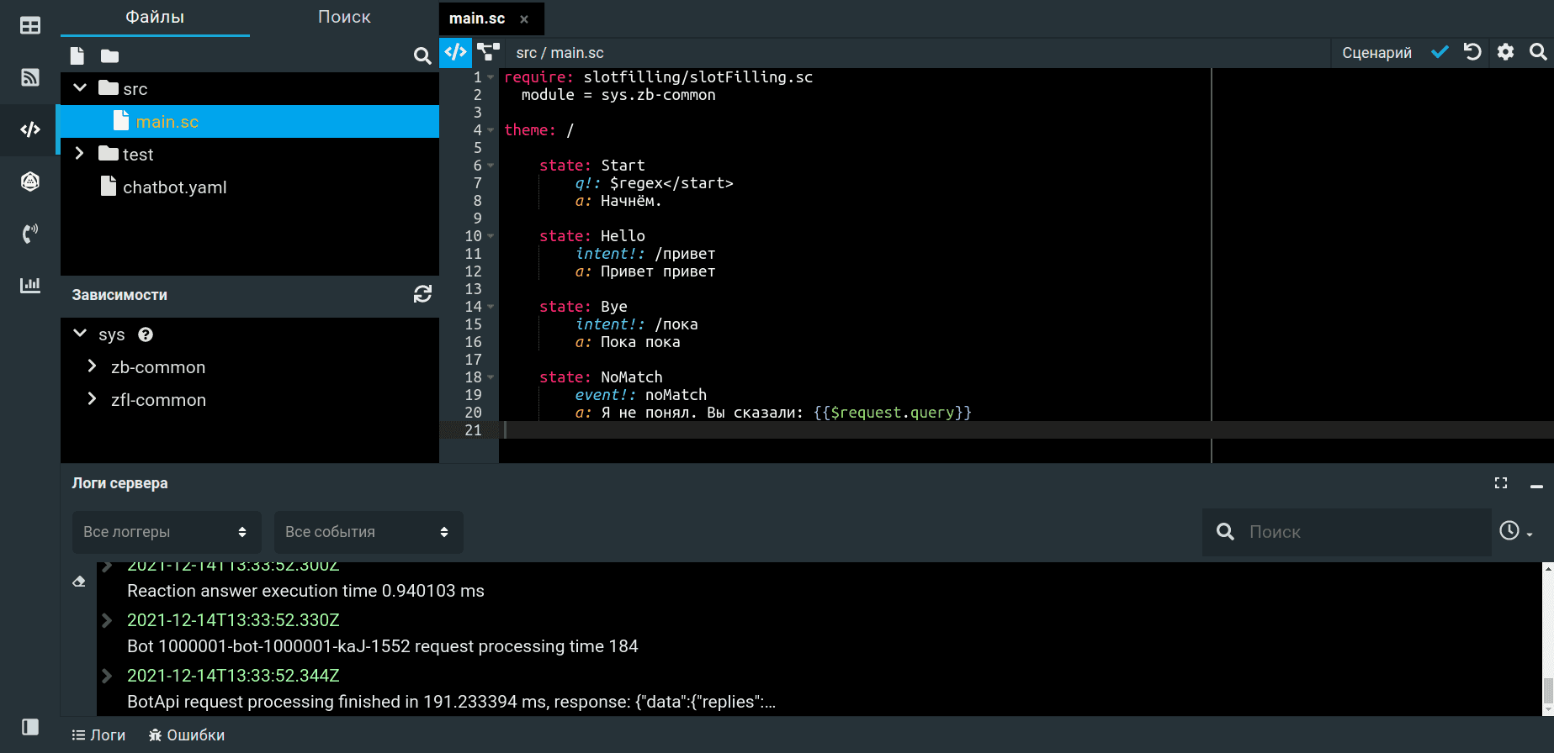
Task: Click 'Reaction answer execution time' log message
Action: [x=305, y=591]
